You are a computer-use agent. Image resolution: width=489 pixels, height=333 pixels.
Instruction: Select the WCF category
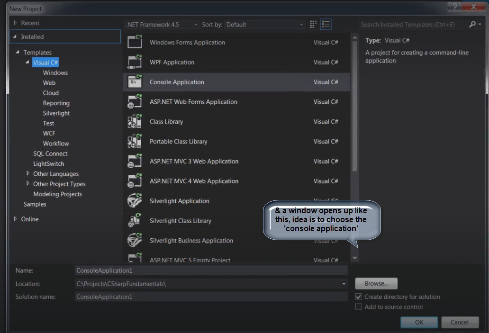pyautogui.click(x=49, y=133)
